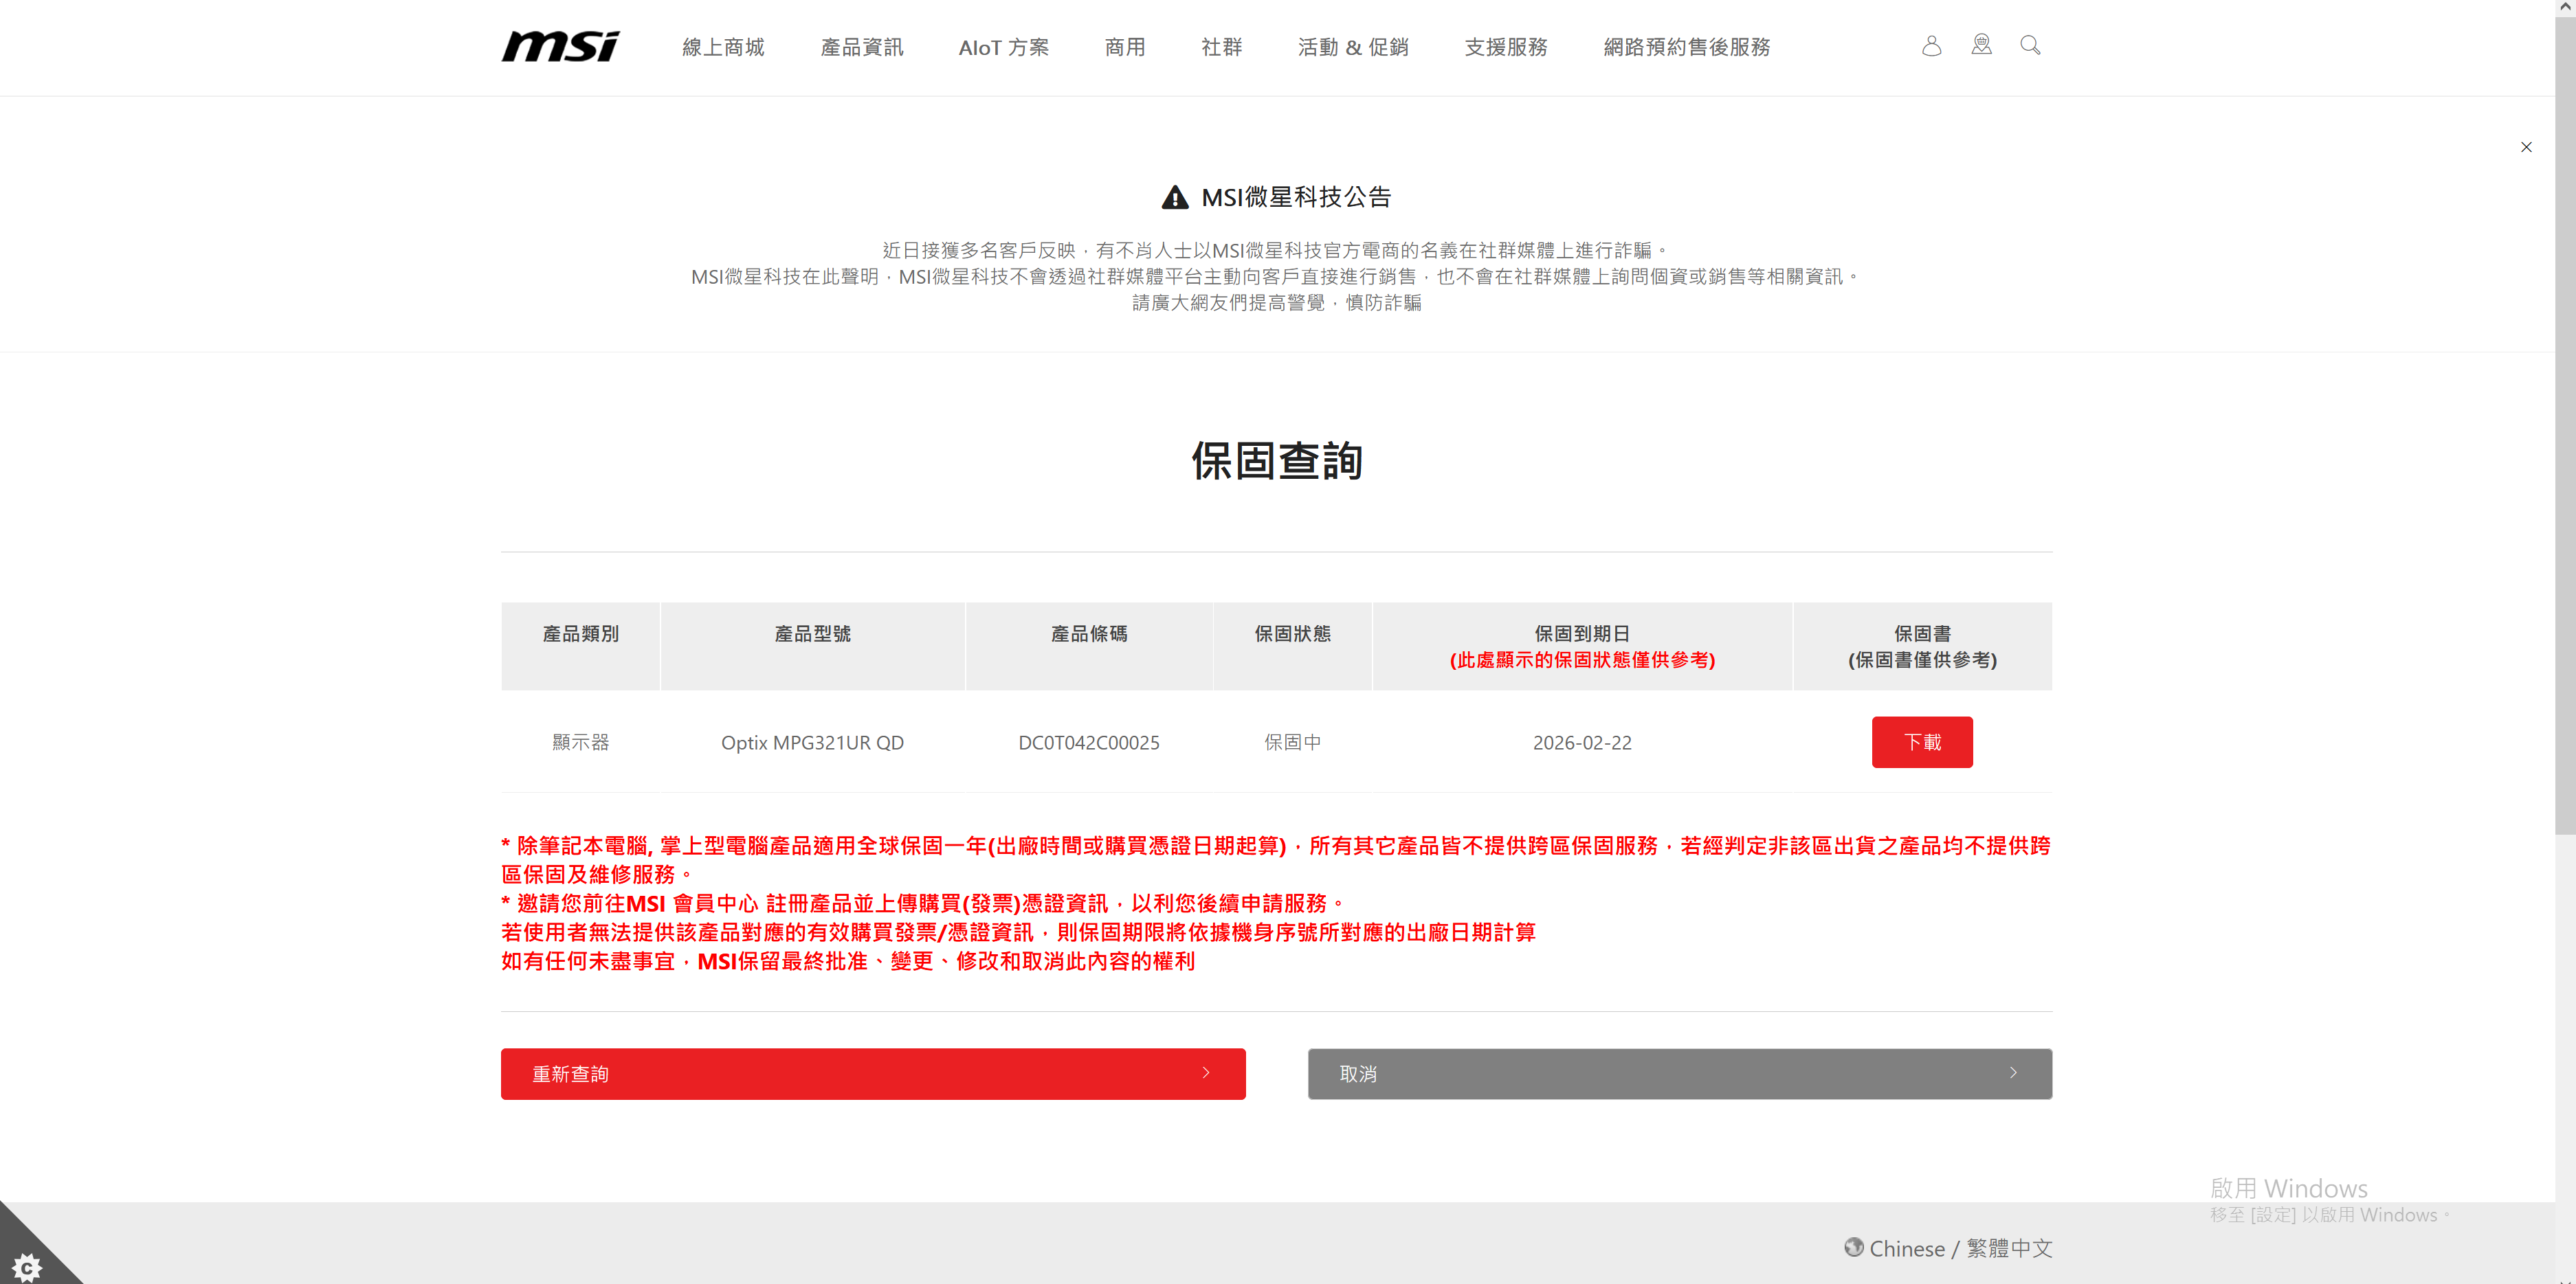Click the globe icon beside Chinese
2576x1284 pixels.
pos(1854,1247)
